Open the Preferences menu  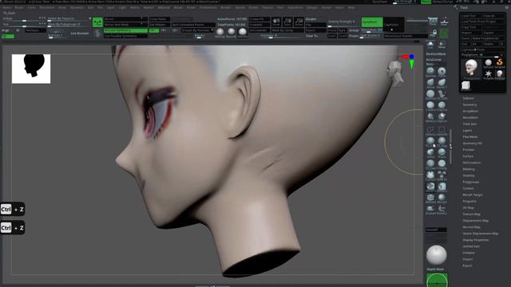pyautogui.click(x=208, y=7)
